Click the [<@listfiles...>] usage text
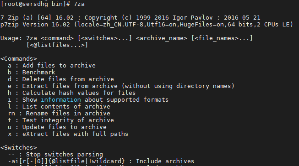The width and height of the screenshot is (299, 166). click(57, 45)
